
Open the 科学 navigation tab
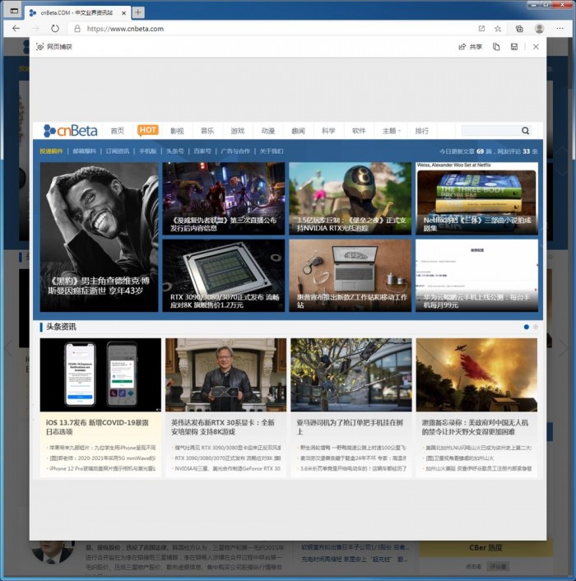(328, 131)
